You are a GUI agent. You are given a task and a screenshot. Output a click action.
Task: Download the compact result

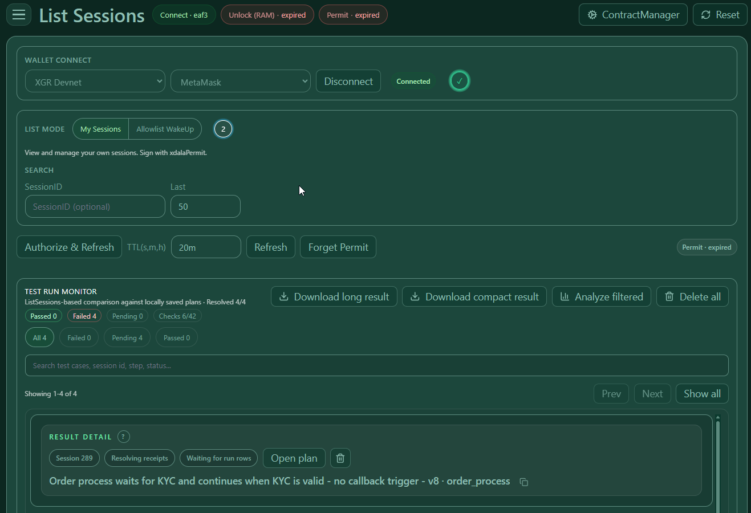(x=474, y=296)
